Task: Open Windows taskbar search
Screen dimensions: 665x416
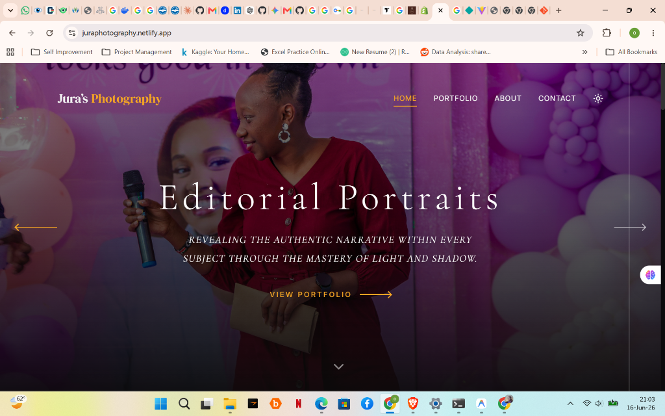Action: (184, 404)
